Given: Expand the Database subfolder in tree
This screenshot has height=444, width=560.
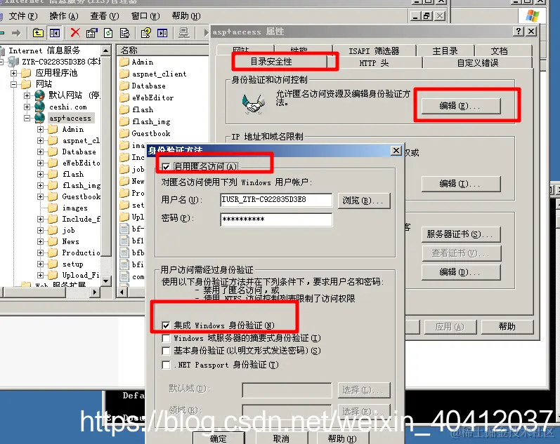Looking at the screenshot, I should [40, 152].
